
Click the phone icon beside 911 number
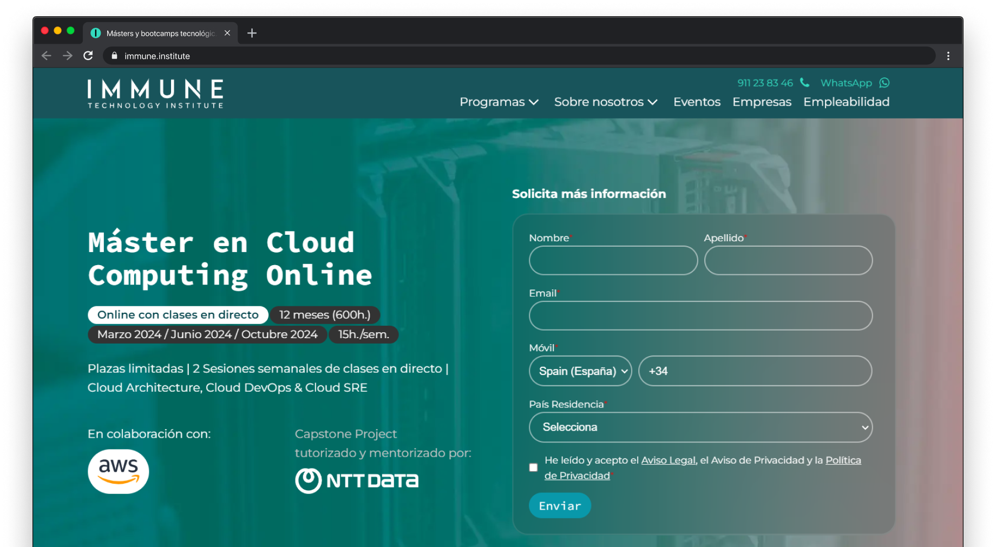pos(805,83)
